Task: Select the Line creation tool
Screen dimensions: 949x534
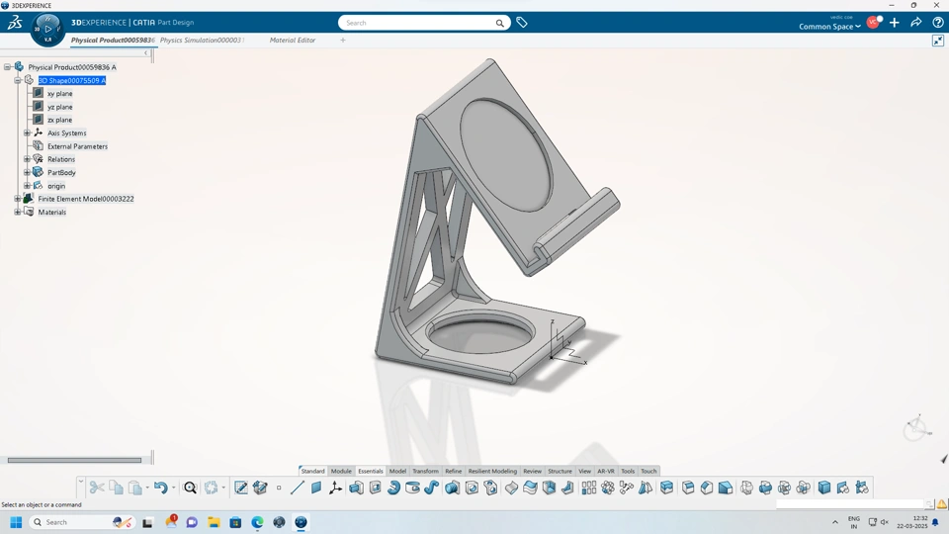Action: point(297,488)
